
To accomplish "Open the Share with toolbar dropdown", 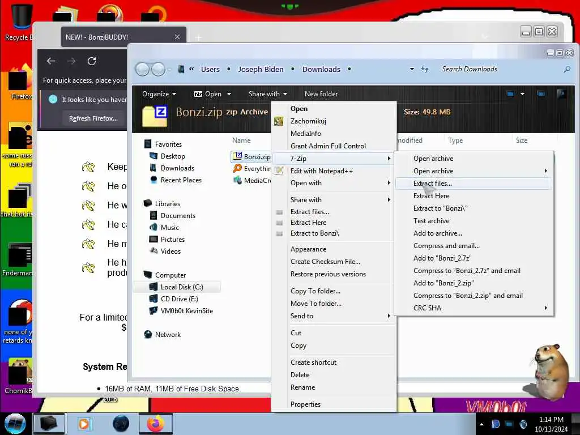I will point(267,94).
